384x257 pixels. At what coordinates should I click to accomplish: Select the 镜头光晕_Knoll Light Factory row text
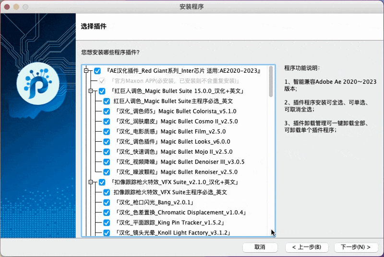point(173,233)
